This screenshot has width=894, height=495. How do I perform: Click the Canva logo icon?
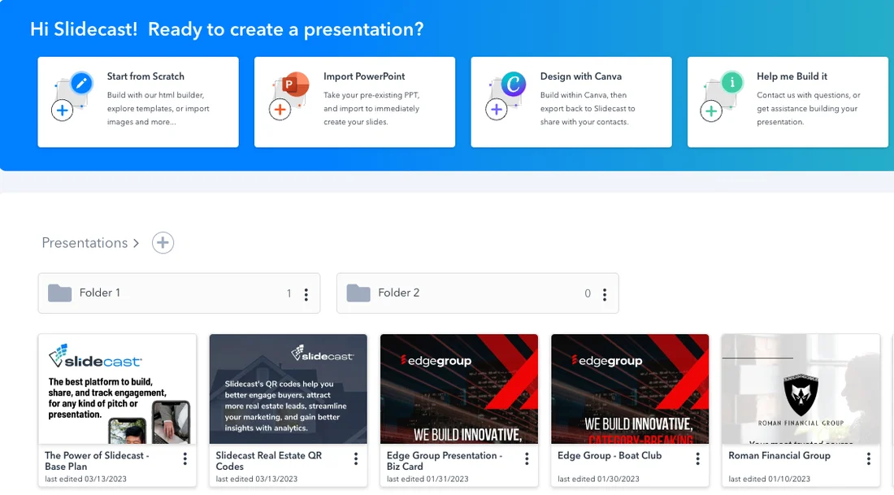[x=513, y=85]
